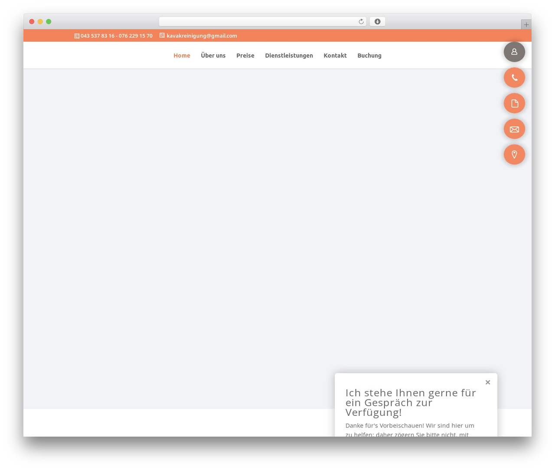Open the Über uns page
This screenshot has height=470, width=555.
click(x=213, y=55)
